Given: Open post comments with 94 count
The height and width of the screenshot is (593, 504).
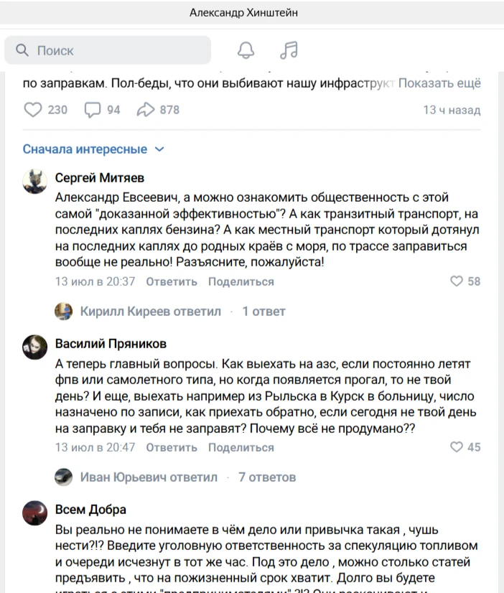Looking at the screenshot, I should 92,110.
